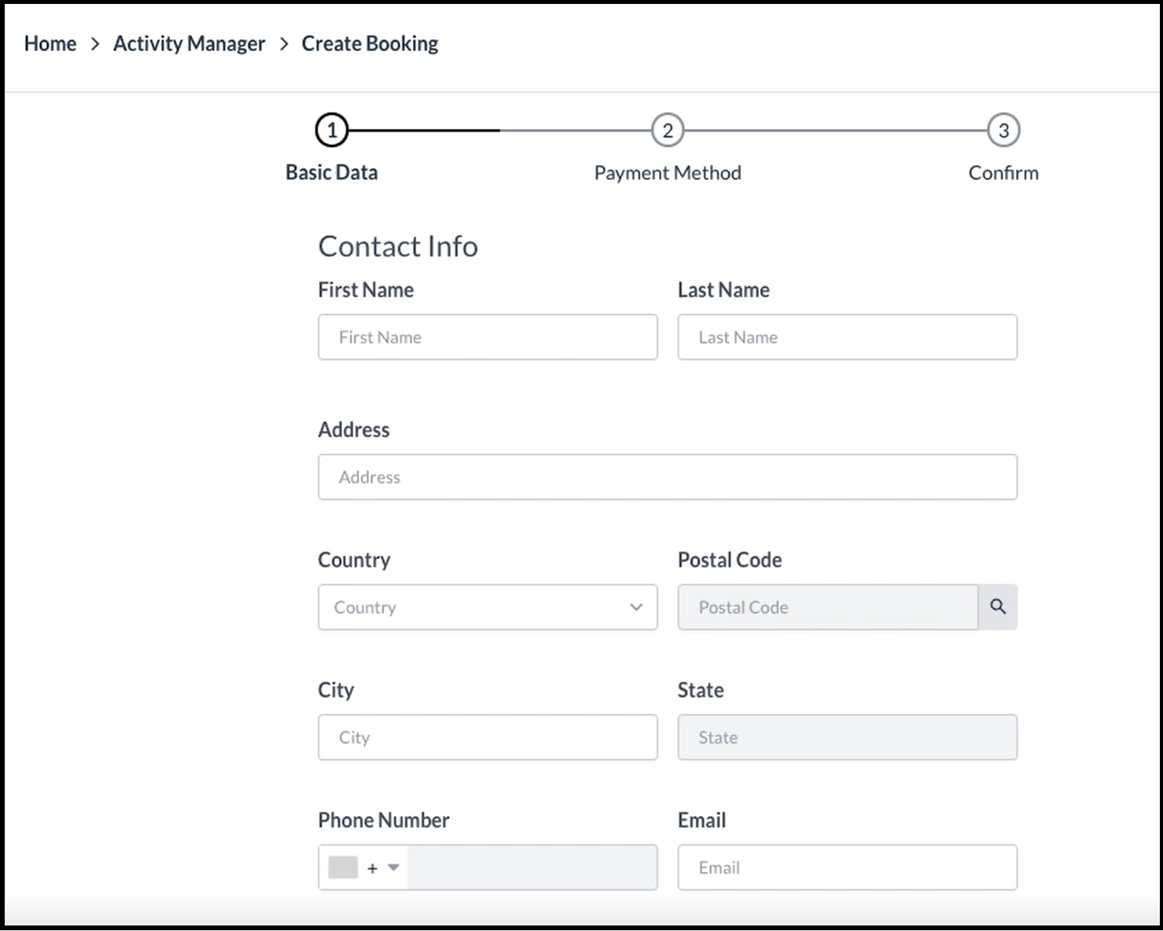Open the phone country code selector

362,867
